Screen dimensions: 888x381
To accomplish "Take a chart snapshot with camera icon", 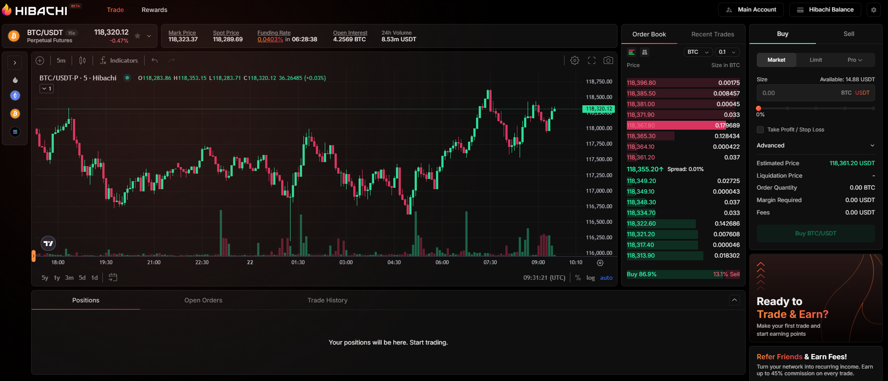I will click(x=608, y=60).
